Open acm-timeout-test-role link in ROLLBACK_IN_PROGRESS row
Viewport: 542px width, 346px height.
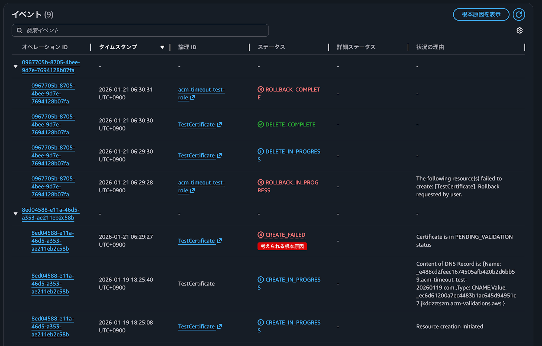click(201, 183)
